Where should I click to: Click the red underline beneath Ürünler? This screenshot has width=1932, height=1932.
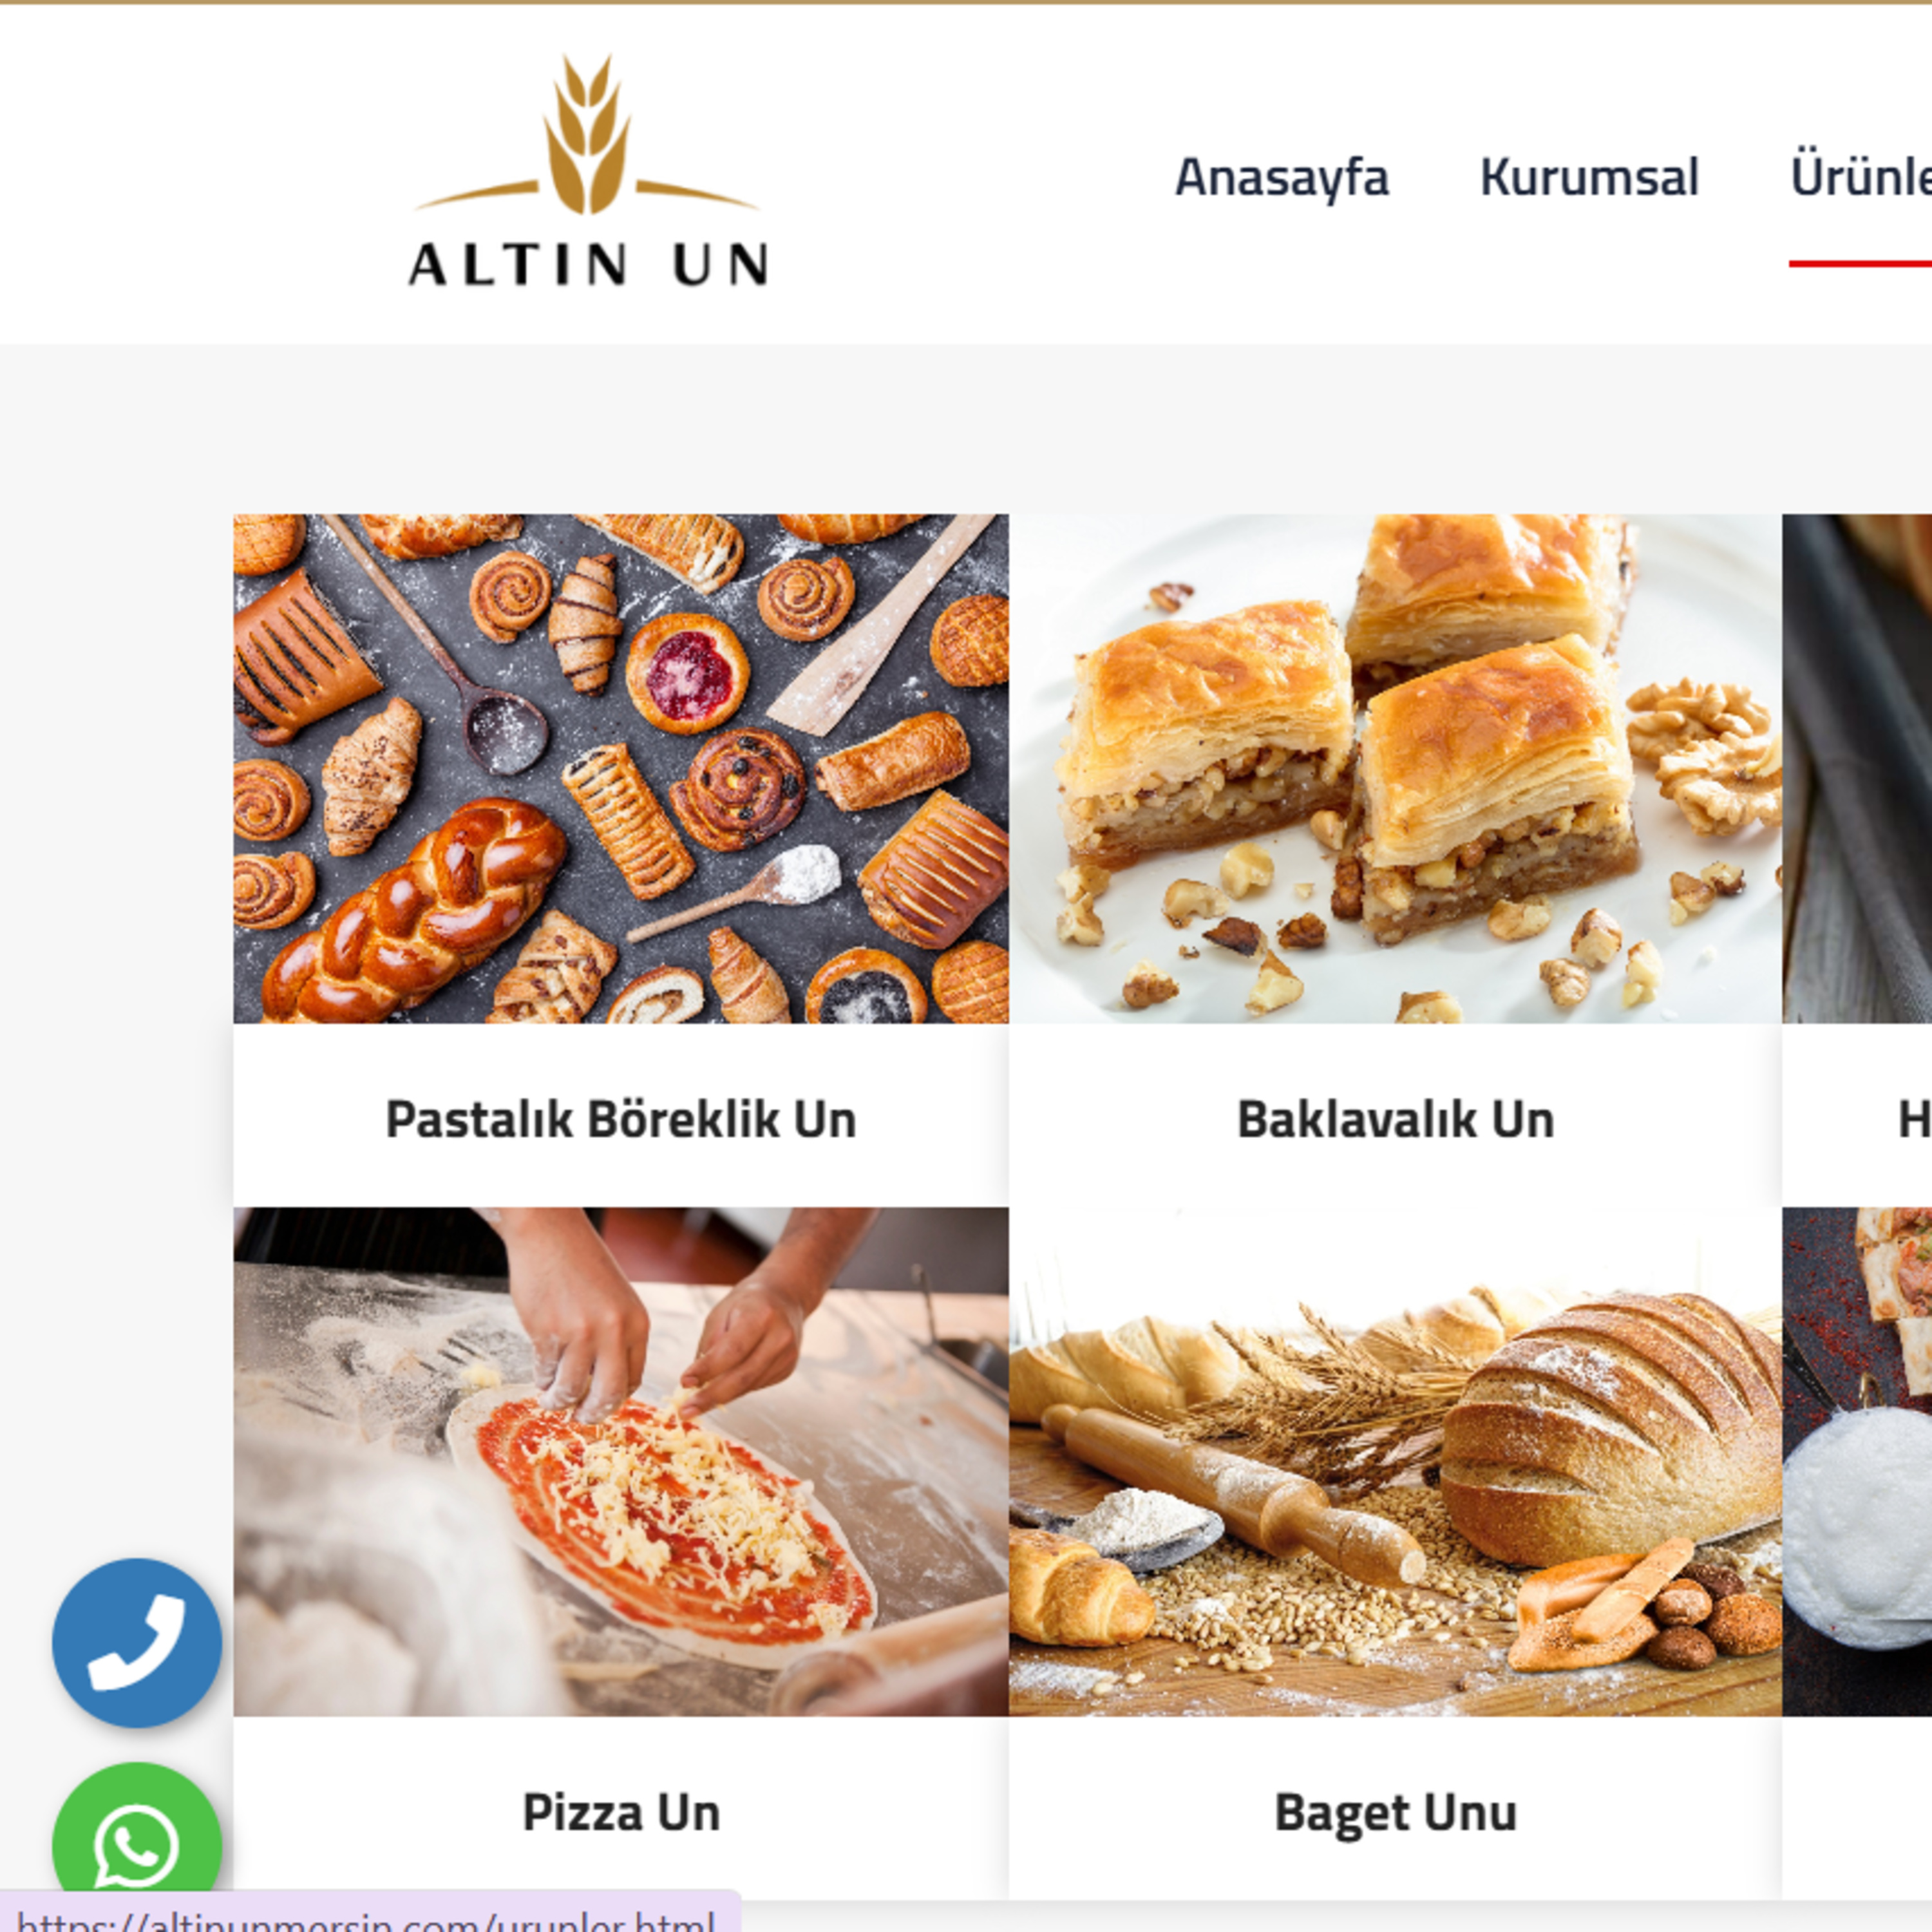pyautogui.click(x=1860, y=263)
